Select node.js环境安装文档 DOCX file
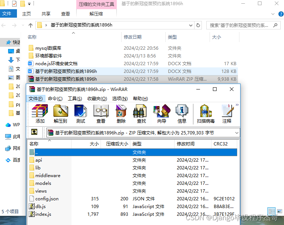The image size is (284, 225). [x=132, y=64]
